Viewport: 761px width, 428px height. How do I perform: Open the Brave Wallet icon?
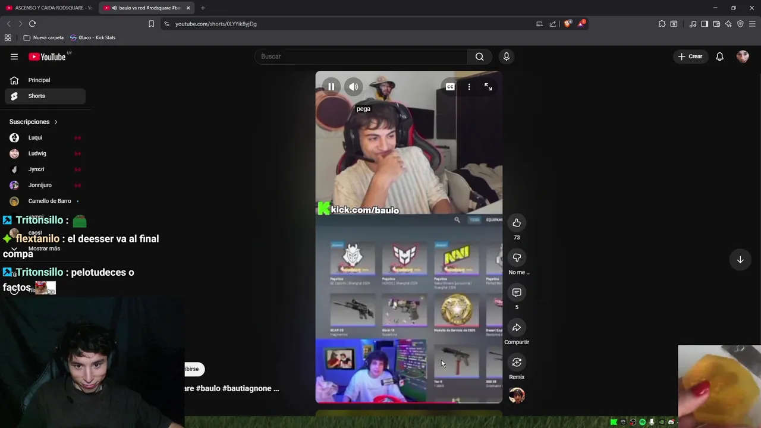716,24
